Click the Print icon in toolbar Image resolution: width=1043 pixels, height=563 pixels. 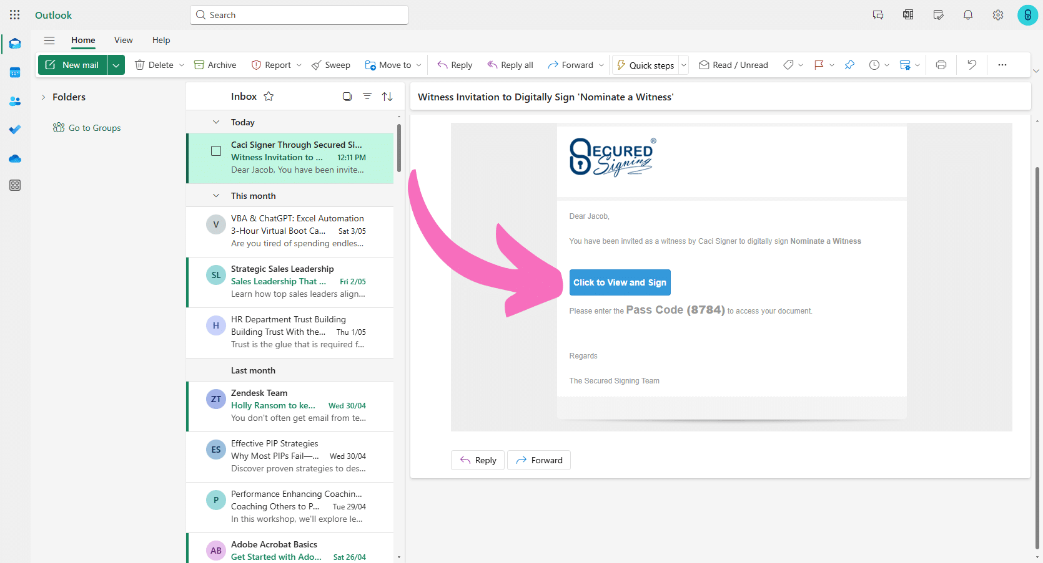point(941,65)
